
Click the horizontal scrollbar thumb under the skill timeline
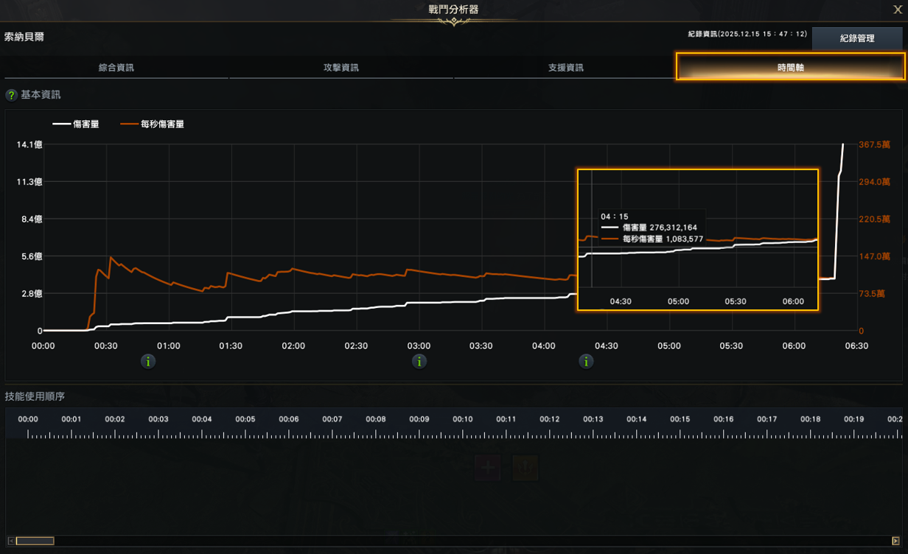coord(35,541)
